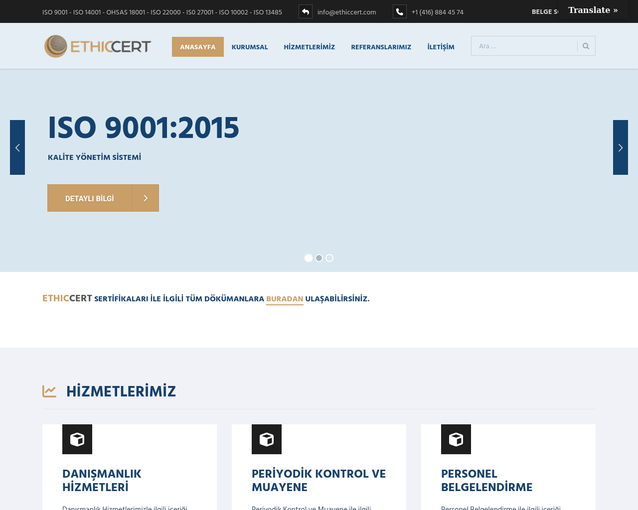This screenshot has height=510, width=638.
Task: Open the Hizmetlerimiz menu item
Action: (310, 47)
